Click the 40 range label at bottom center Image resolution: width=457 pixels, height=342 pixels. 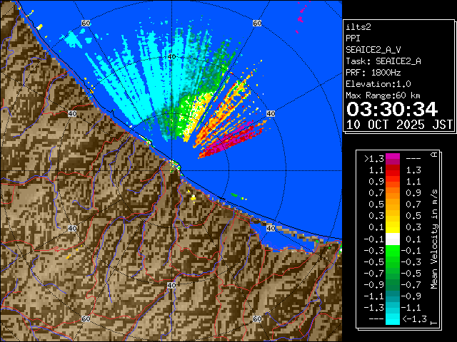coord(171,285)
